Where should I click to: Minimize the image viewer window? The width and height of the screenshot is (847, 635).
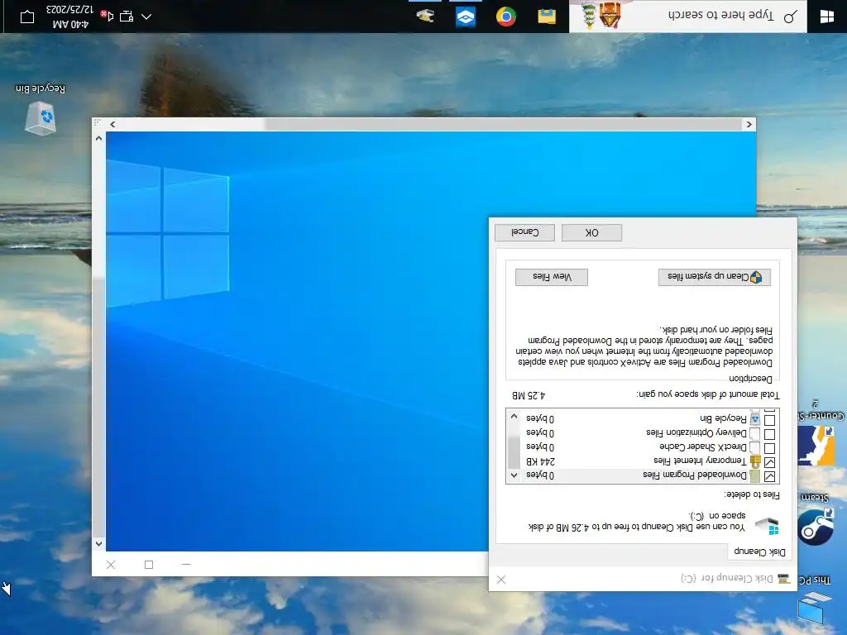[186, 564]
